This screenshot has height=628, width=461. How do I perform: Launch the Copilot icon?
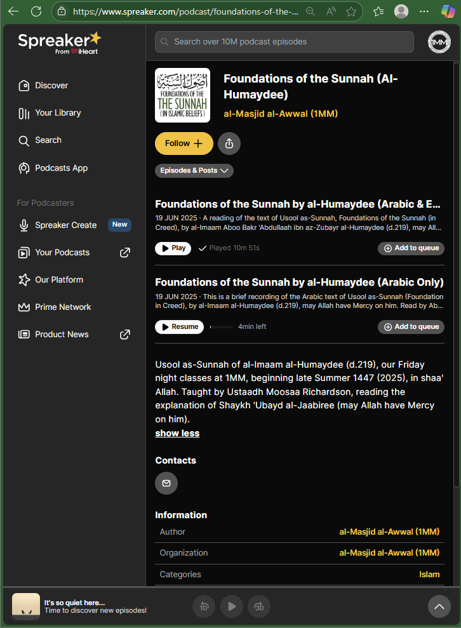coord(448,11)
